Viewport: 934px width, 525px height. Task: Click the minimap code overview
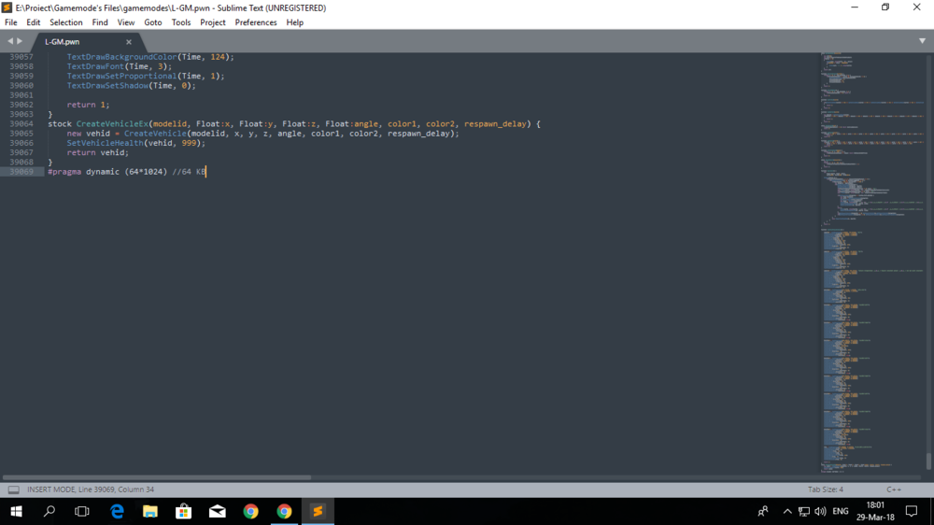872,262
